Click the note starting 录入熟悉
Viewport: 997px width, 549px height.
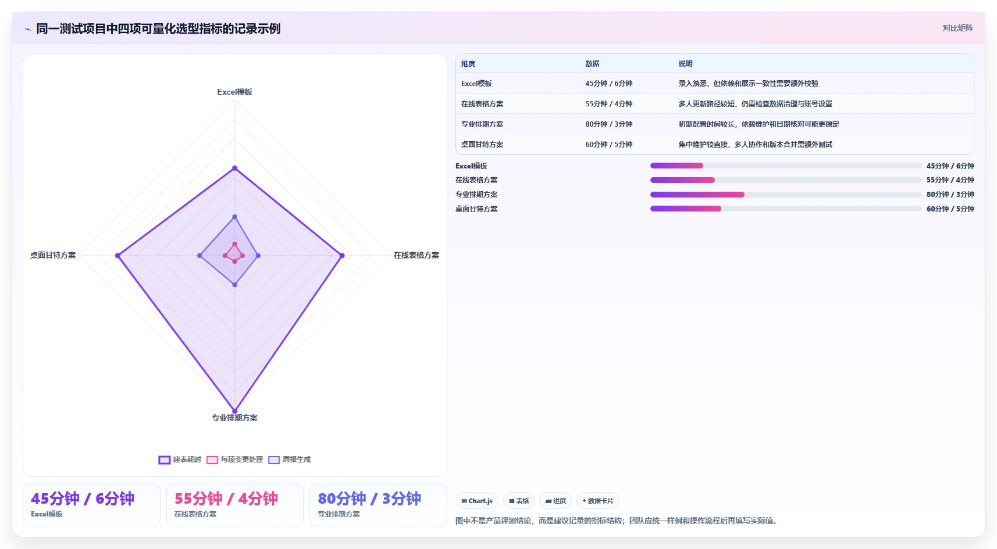pyautogui.click(x=748, y=84)
